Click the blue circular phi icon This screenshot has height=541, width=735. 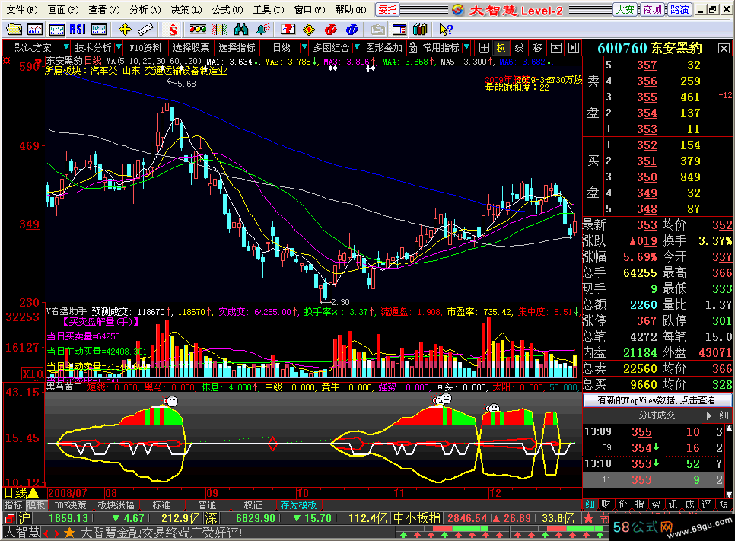[352, 30]
